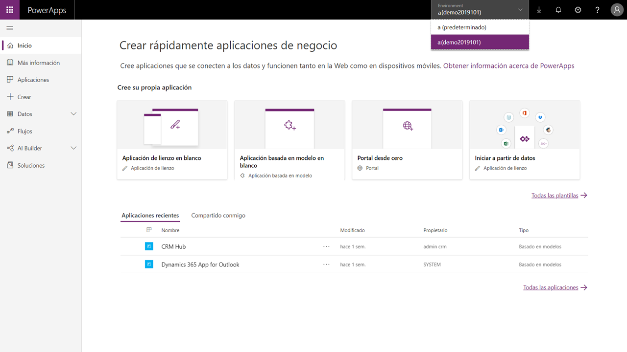The image size is (627, 352).
Task: Click the Aplicaciones grid icon
Action: tap(10, 80)
